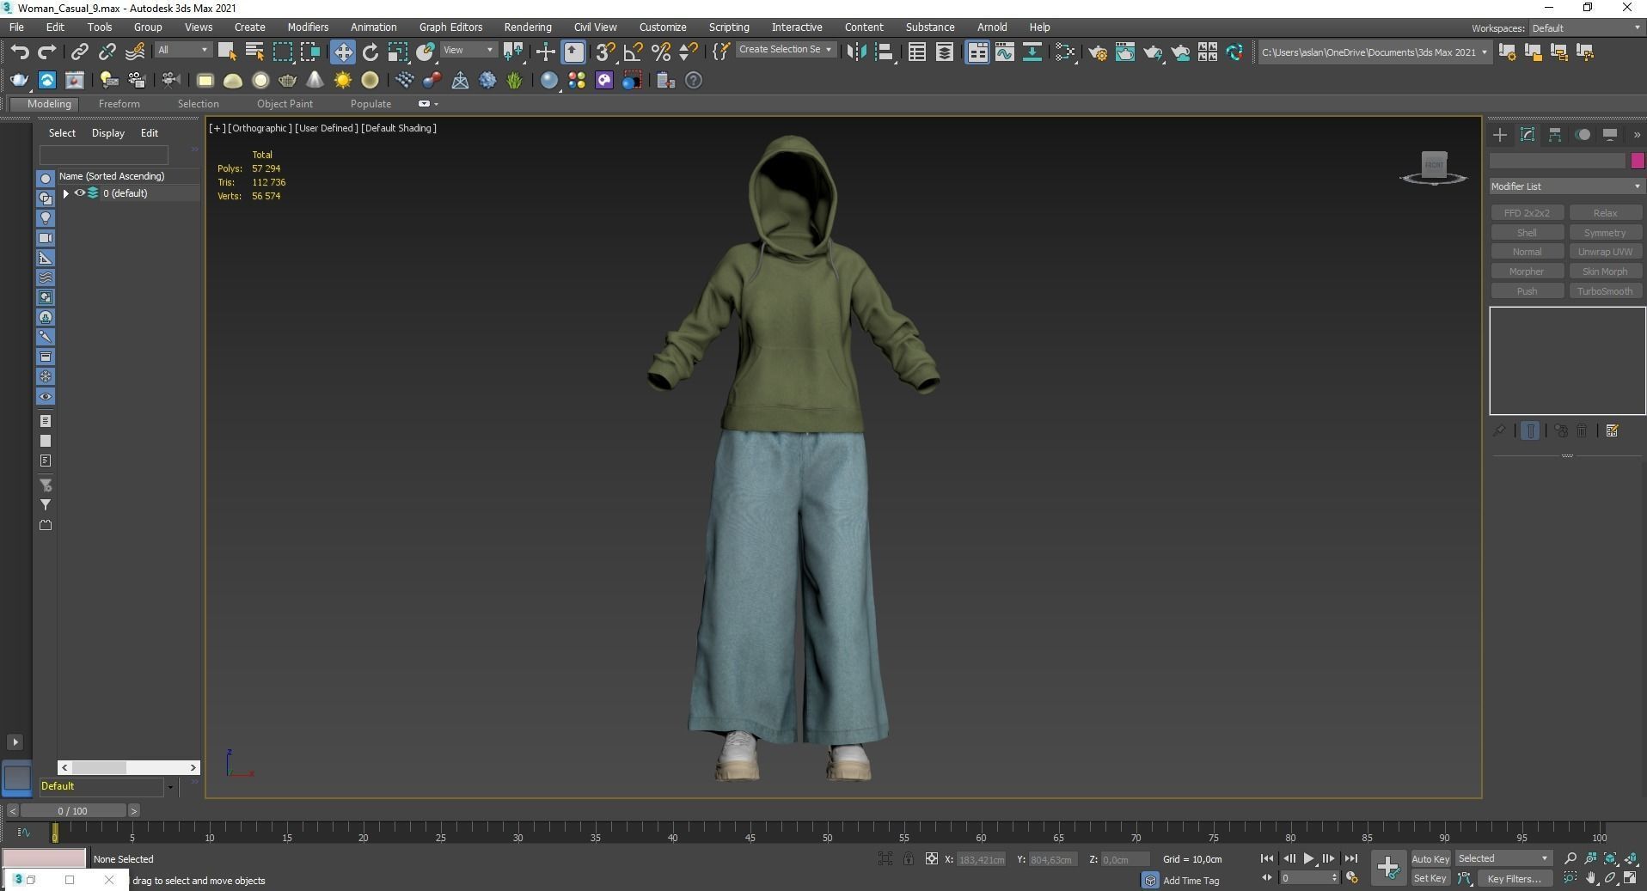Toggle Set Key mode button
This screenshot has width=1647, height=891.
1430,878
